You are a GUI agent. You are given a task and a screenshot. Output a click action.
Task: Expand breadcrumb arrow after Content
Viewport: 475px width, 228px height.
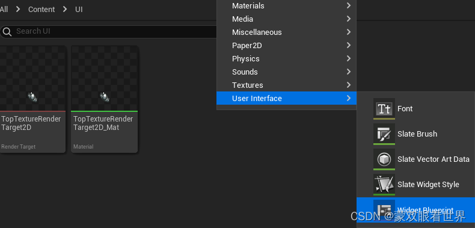point(65,10)
